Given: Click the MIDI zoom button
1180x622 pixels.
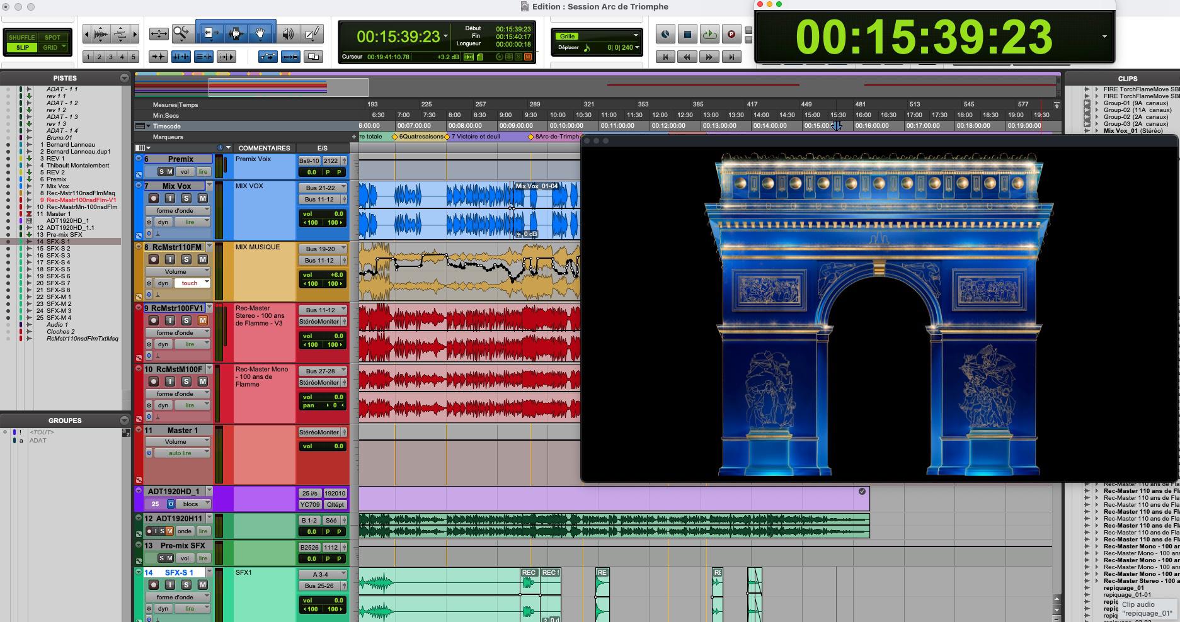Looking at the screenshot, I should pyautogui.click(x=120, y=34).
